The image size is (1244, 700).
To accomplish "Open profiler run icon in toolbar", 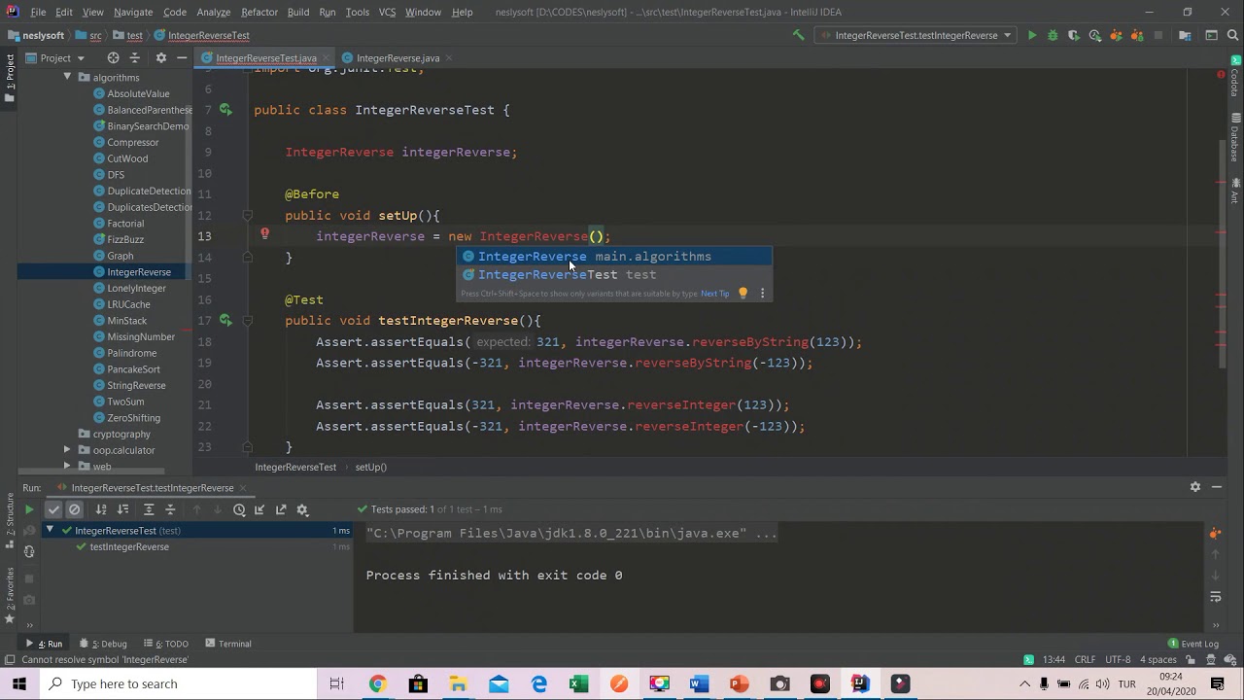I will (1095, 35).
